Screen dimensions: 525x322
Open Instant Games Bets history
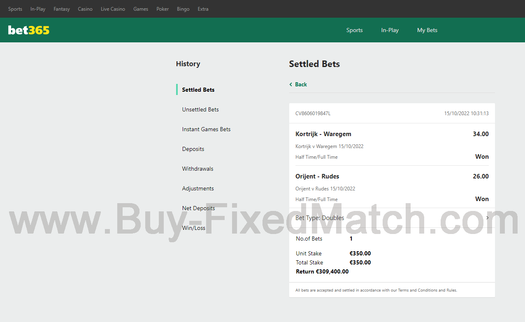pos(206,129)
